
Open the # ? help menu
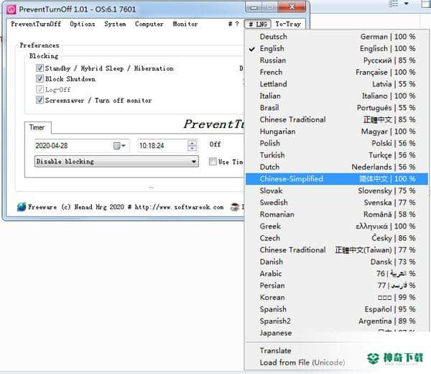pyautogui.click(x=233, y=24)
